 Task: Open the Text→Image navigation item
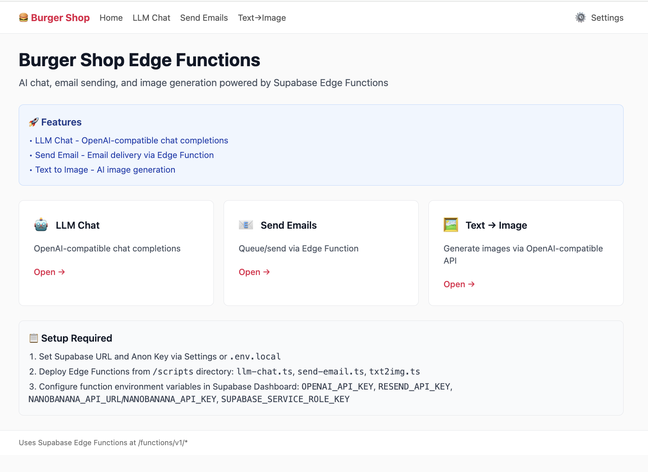262,18
